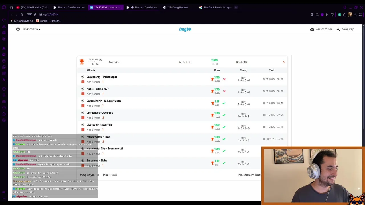Open the Bandle bookmark
This screenshot has width=365, height=205.
49,21
